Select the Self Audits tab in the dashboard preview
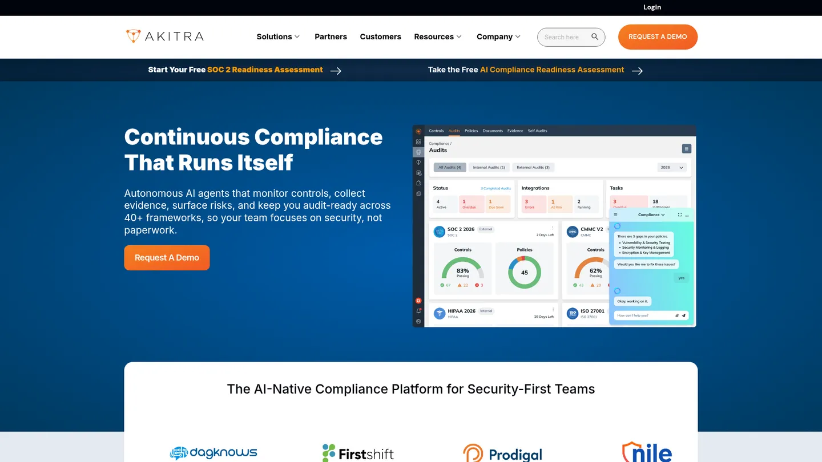822x462 pixels. [x=537, y=131]
